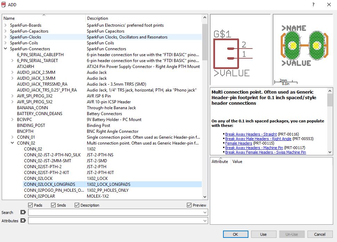The image size is (337, 242).
Task: Clear the Attributes field with X icon
Action: pos(23,221)
